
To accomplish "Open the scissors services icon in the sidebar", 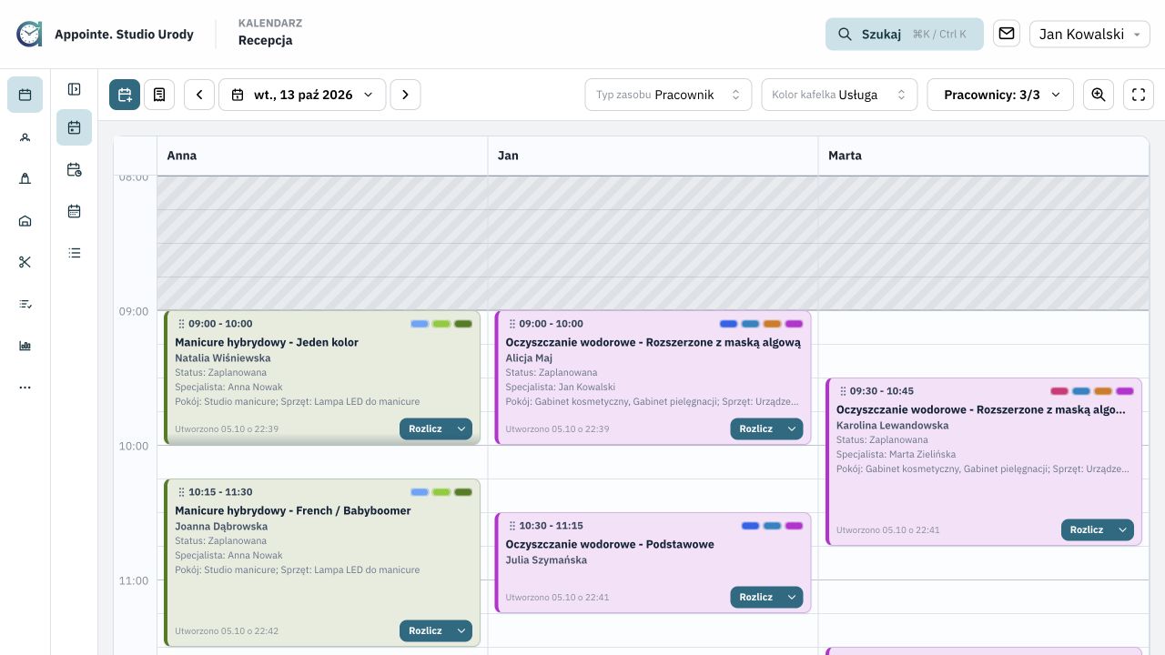I will tap(25, 262).
